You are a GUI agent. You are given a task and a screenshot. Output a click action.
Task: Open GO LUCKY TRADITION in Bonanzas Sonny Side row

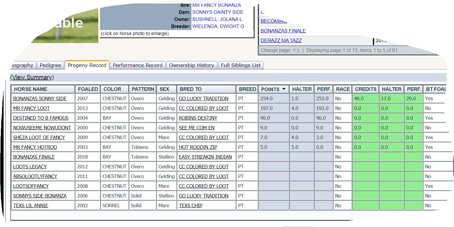tap(204, 98)
